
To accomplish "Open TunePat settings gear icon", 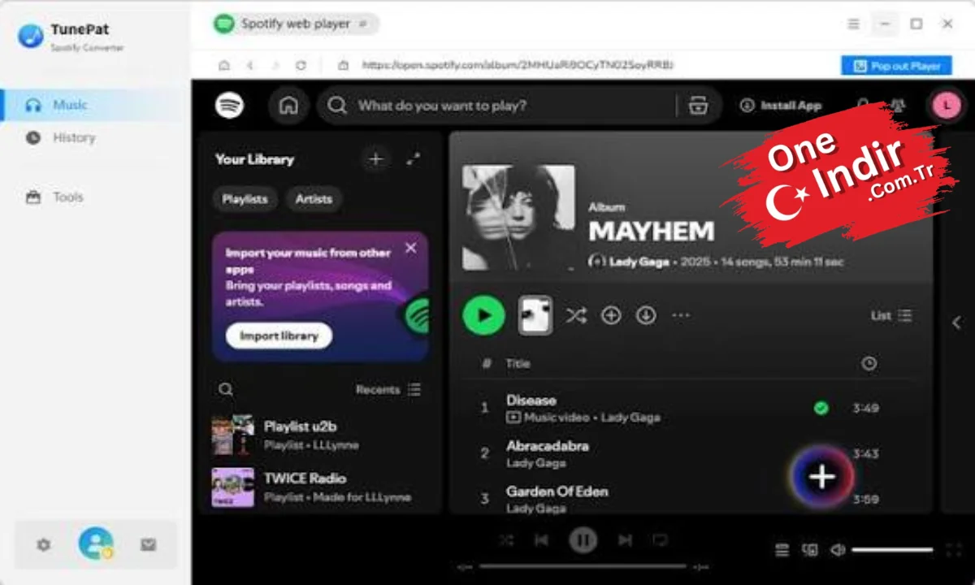I will click(x=44, y=545).
